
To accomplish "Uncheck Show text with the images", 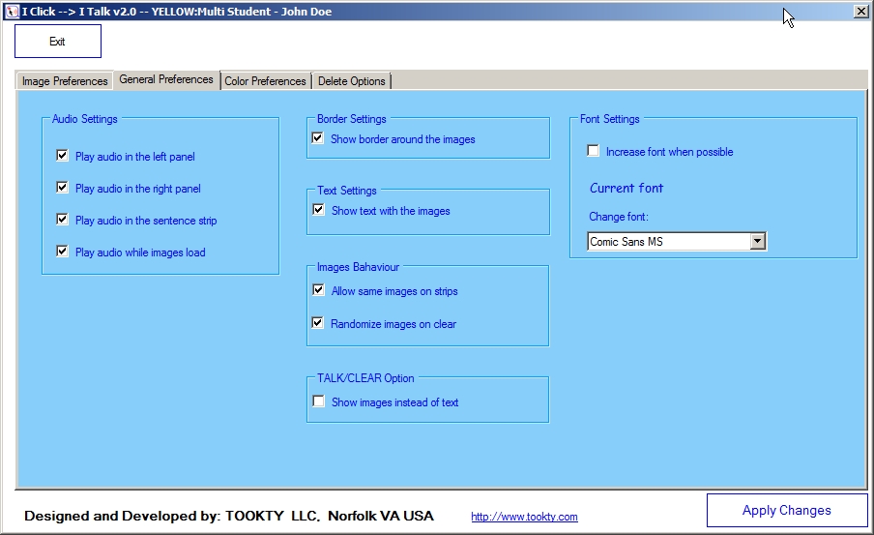I will [319, 210].
